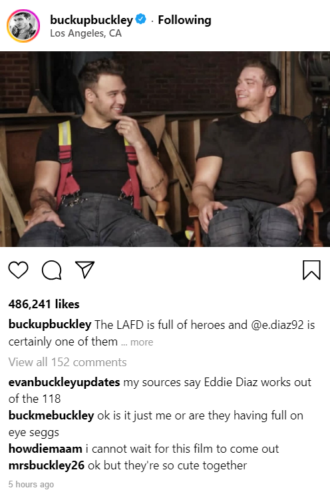This screenshot has width=330, height=498.
Task: Expand caption with the more link
Action: [142, 342]
